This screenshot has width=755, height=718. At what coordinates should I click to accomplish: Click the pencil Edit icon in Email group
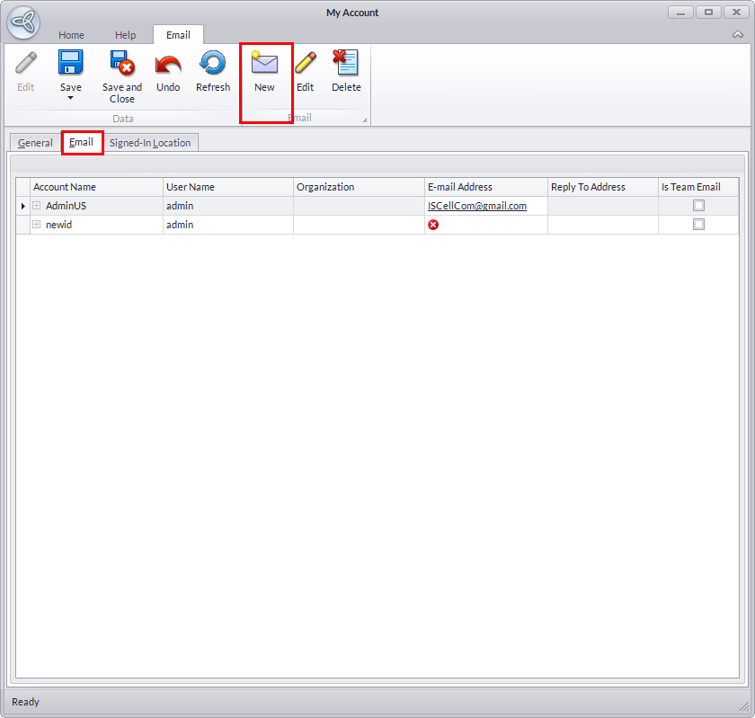click(306, 63)
